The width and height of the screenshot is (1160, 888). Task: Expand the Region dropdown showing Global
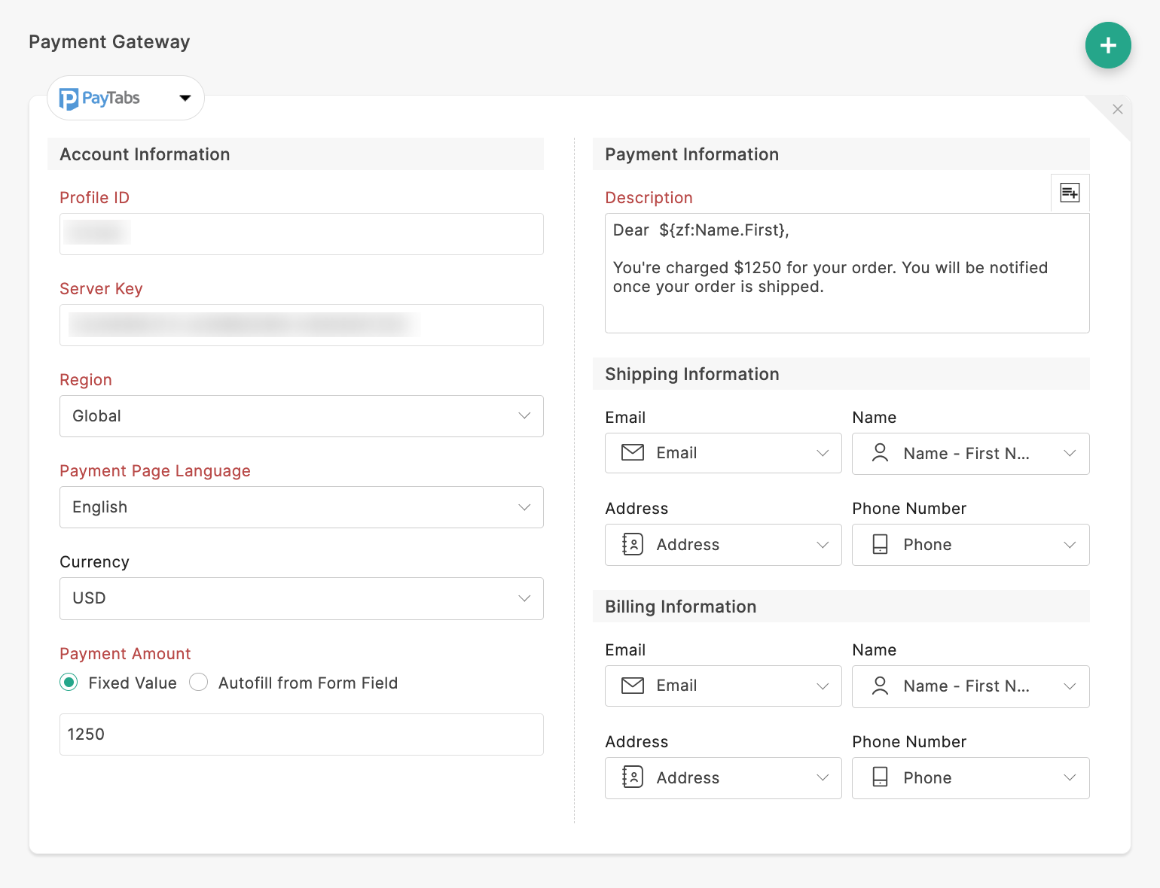(301, 416)
